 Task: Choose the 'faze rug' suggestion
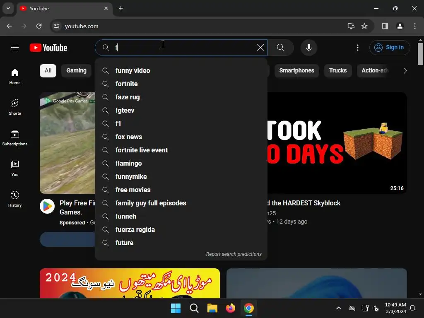(181, 97)
